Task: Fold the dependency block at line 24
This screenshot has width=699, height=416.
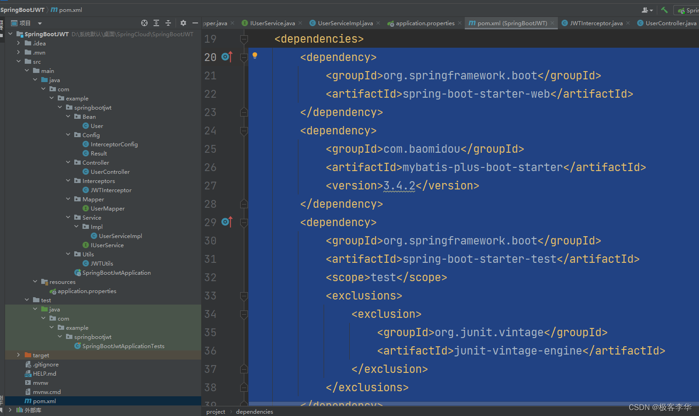Action: tap(244, 131)
